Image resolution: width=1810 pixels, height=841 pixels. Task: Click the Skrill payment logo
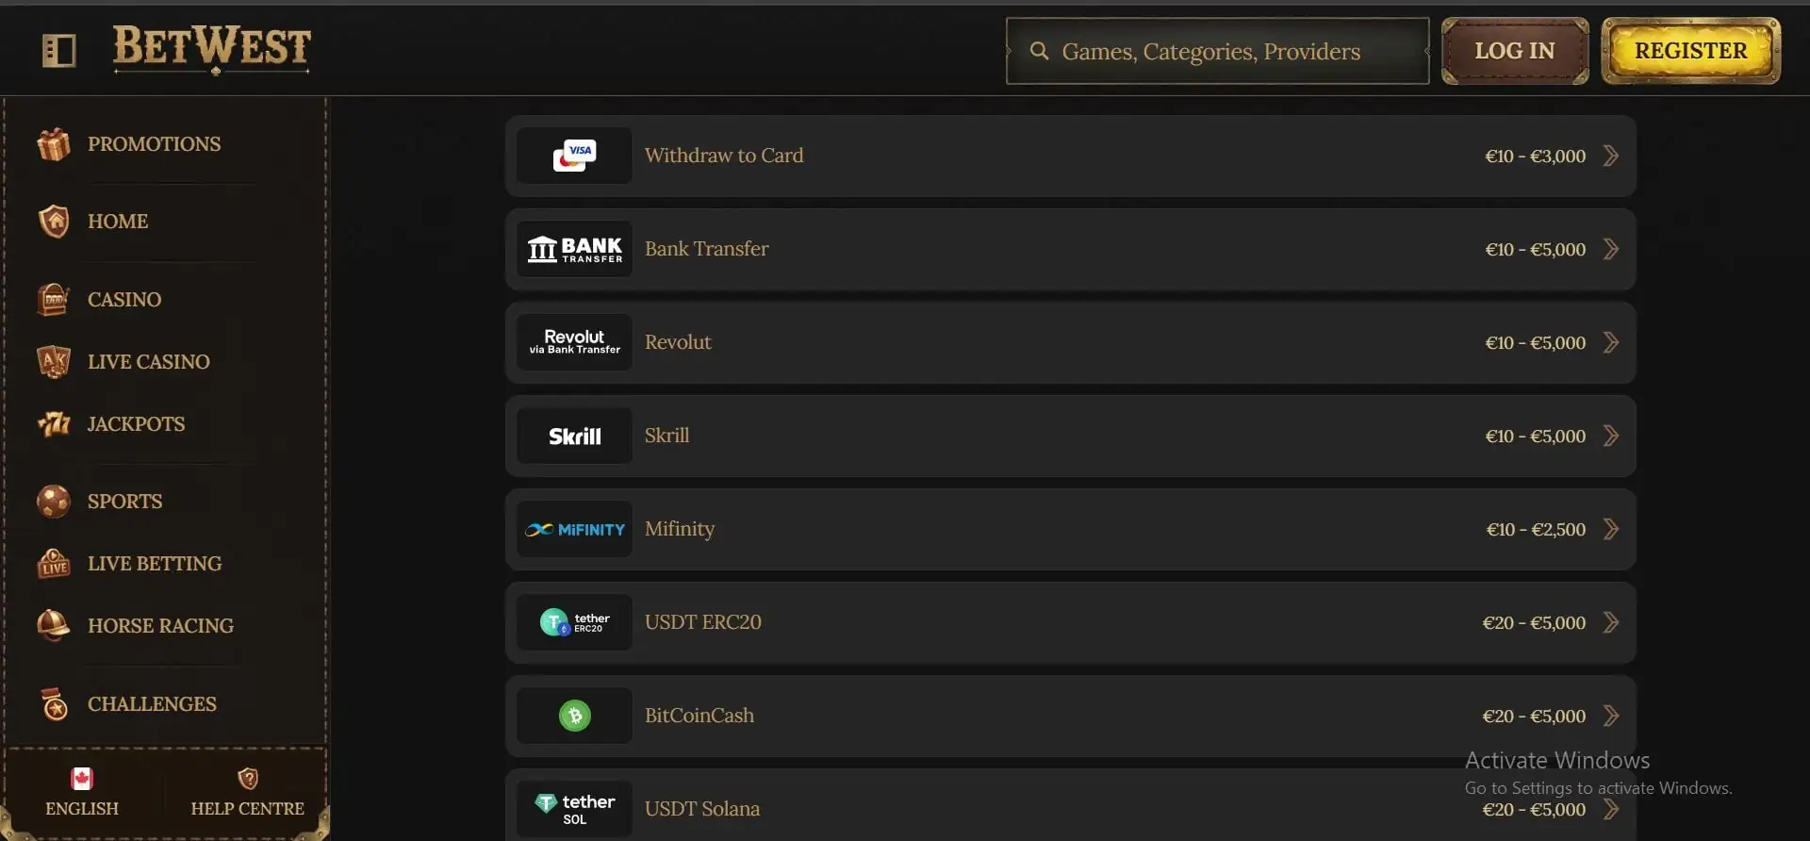[574, 436]
